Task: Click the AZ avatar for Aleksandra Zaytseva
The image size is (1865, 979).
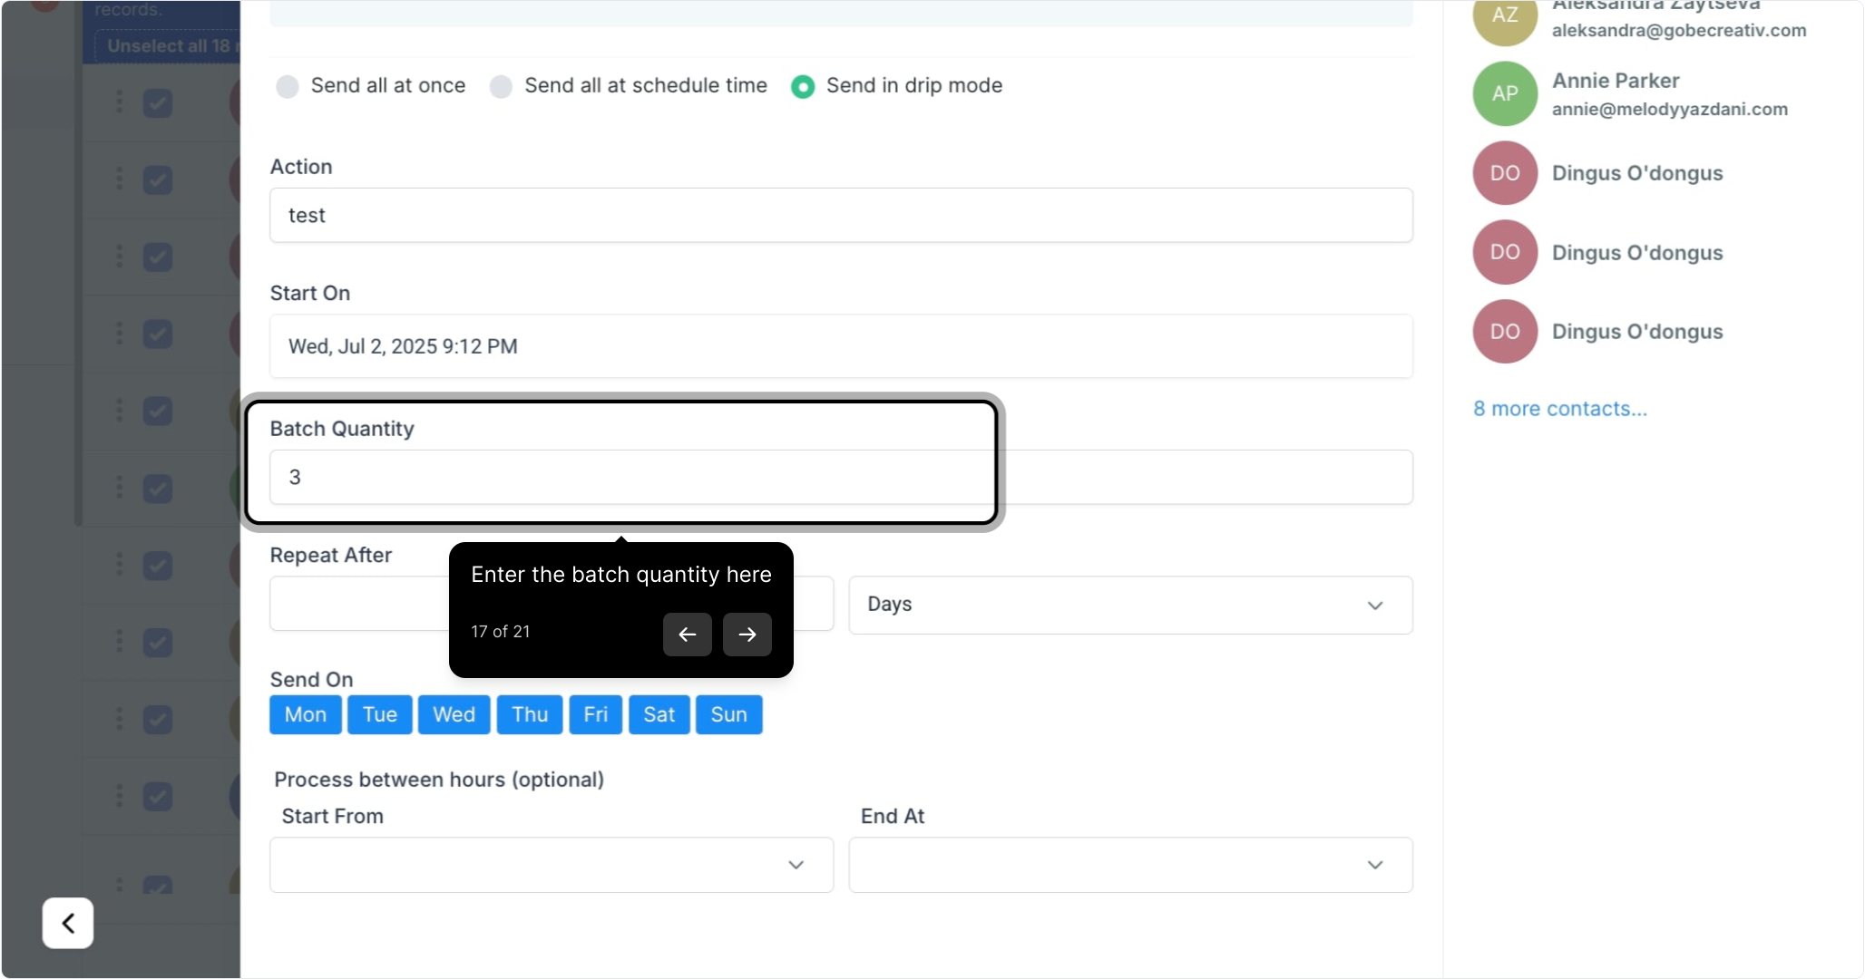Action: click(1505, 16)
